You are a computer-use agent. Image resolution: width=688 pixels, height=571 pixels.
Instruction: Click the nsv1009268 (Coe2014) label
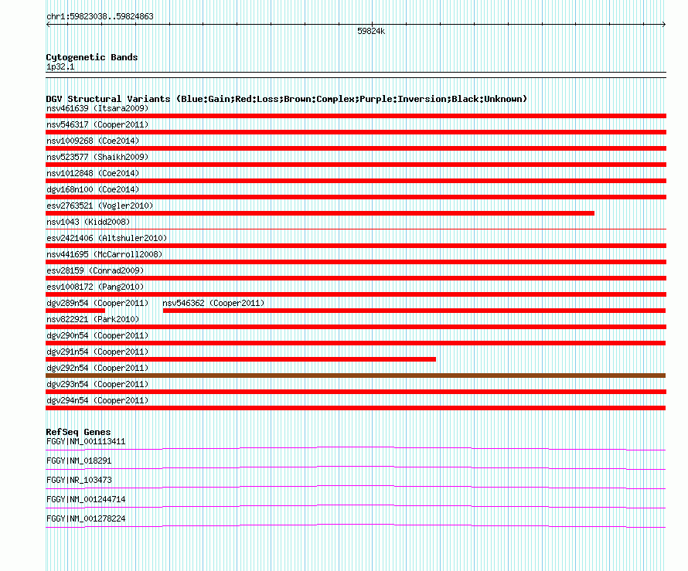coord(93,141)
